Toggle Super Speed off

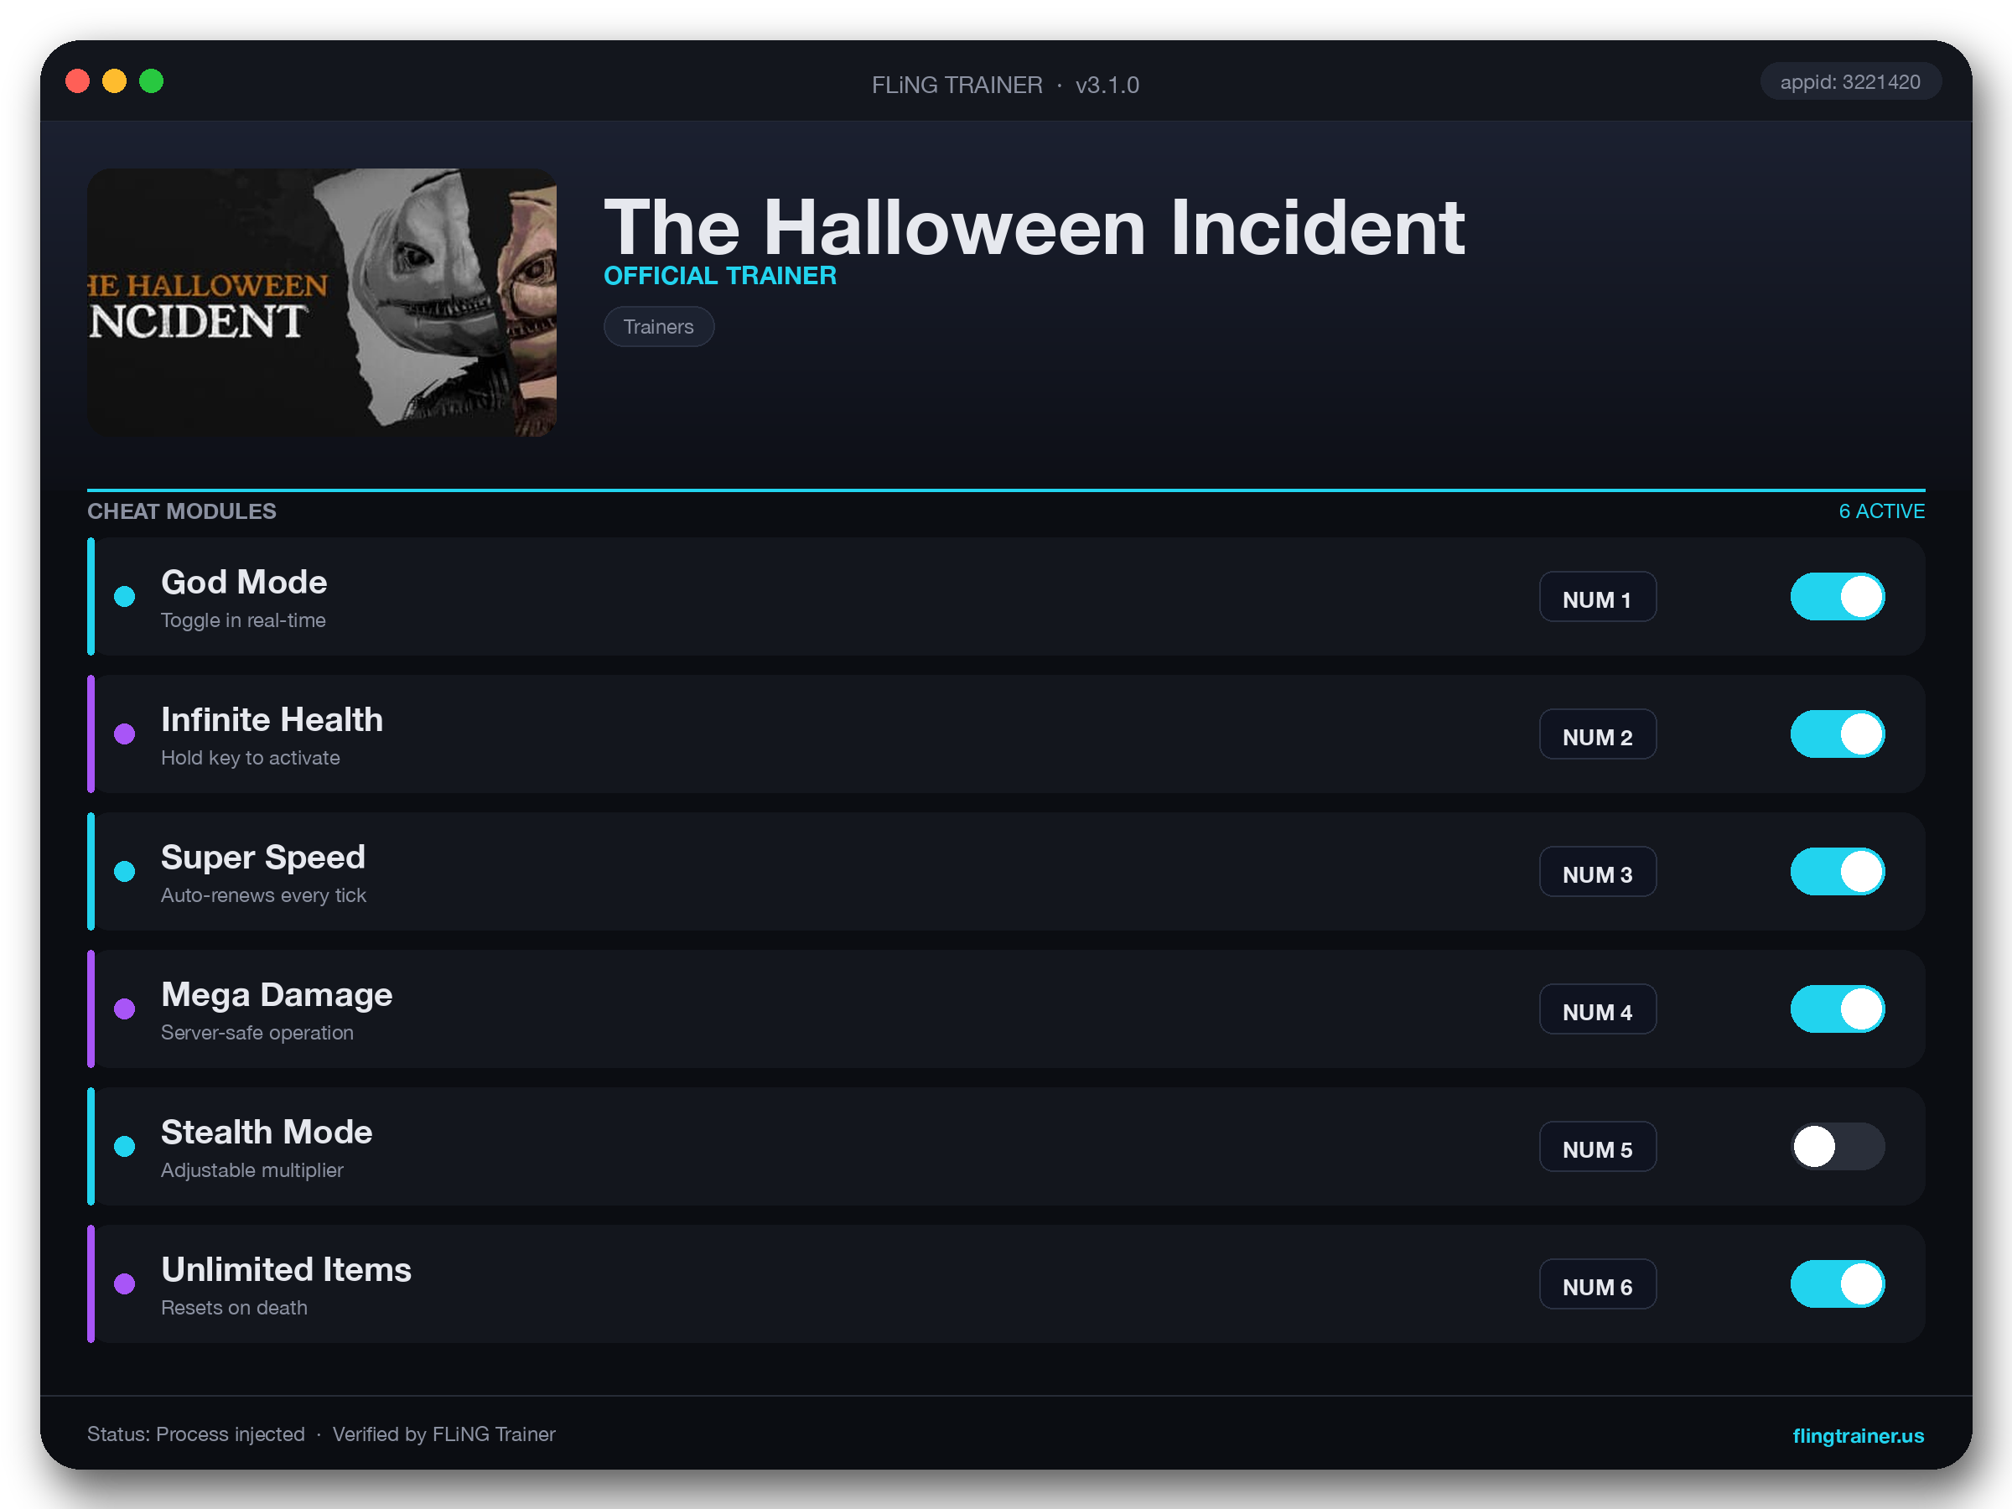(x=1838, y=871)
